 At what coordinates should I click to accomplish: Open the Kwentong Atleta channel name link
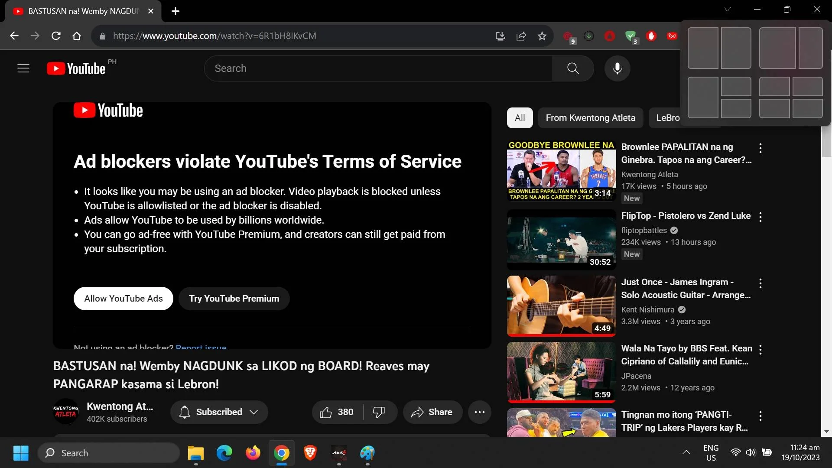(120, 406)
